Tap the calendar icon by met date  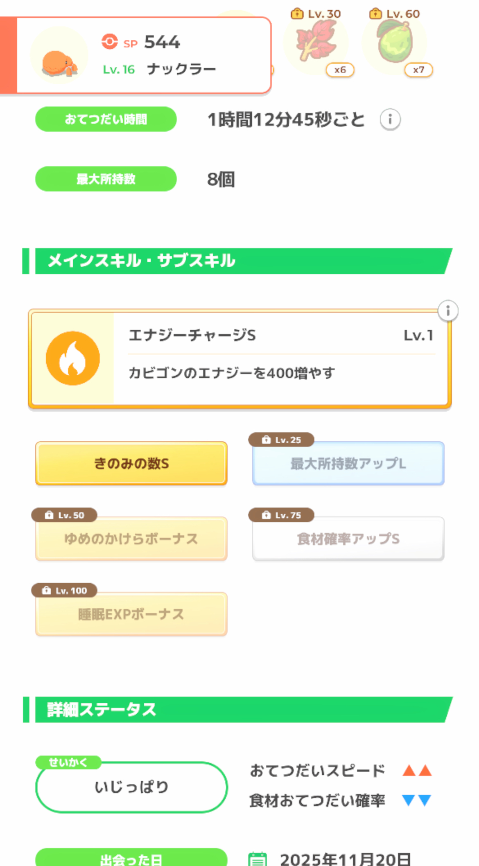tap(258, 859)
